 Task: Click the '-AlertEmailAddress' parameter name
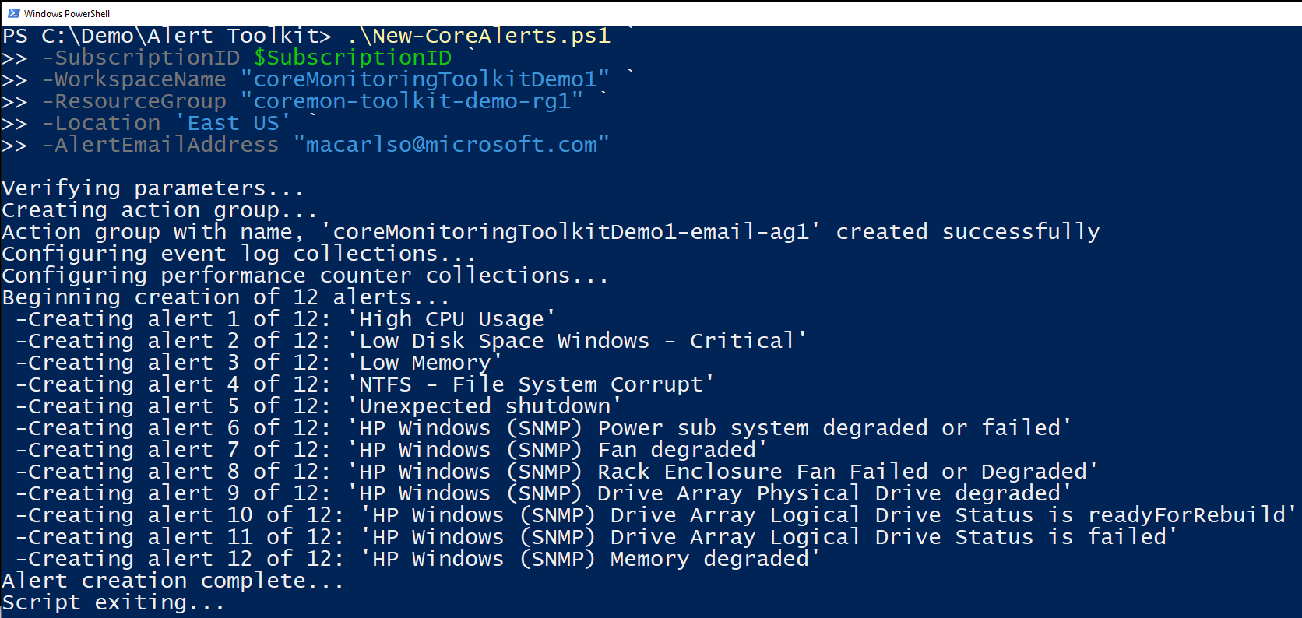point(160,145)
